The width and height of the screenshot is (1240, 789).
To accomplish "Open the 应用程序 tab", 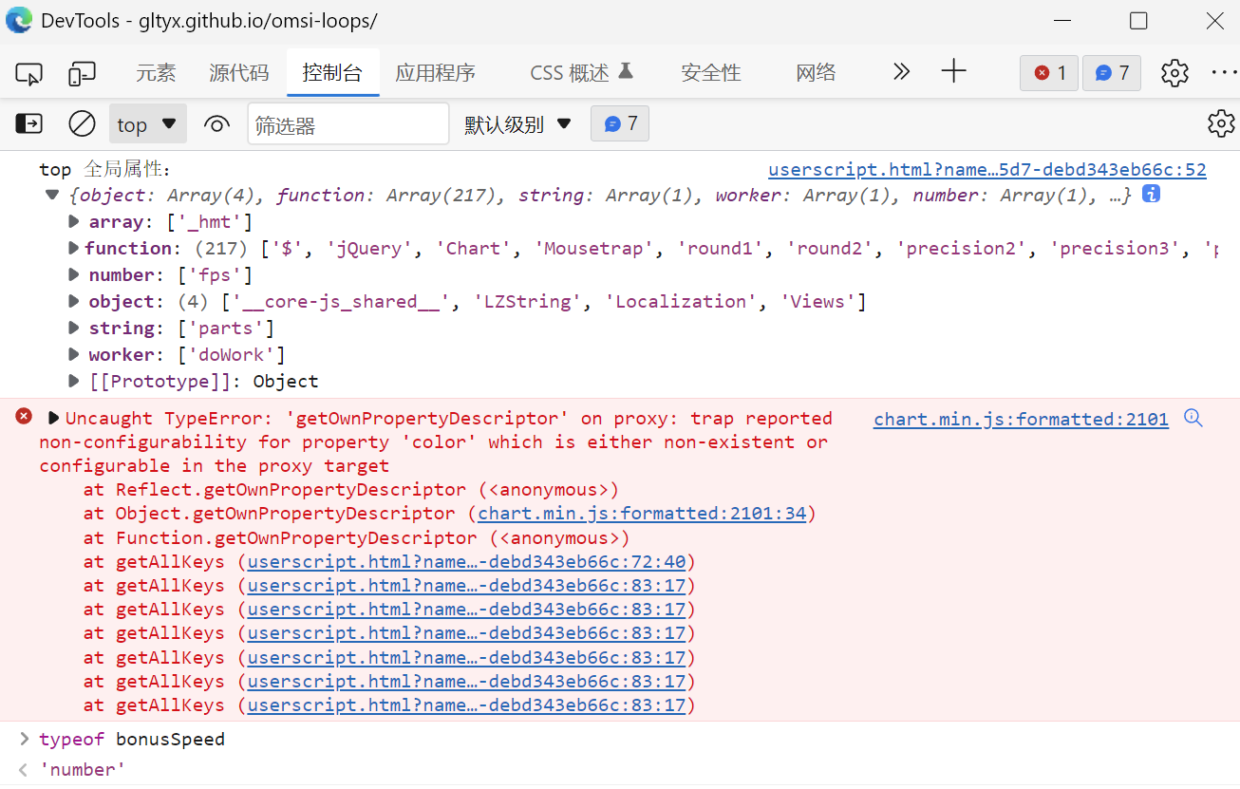I will click(x=436, y=73).
